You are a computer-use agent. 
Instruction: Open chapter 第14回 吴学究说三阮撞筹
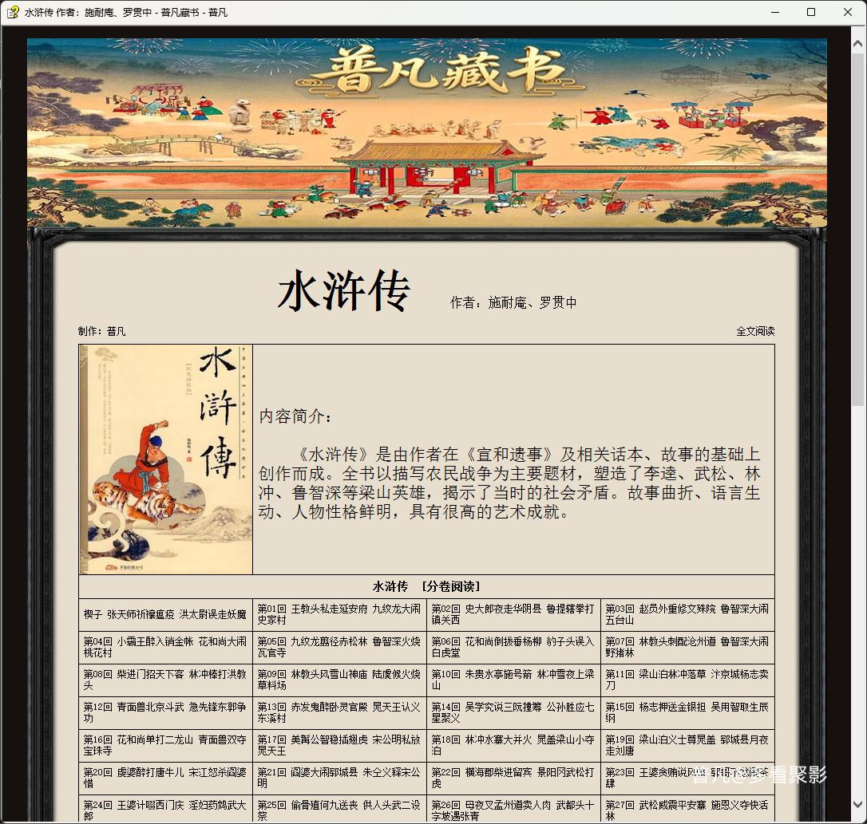(x=513, y=712)
